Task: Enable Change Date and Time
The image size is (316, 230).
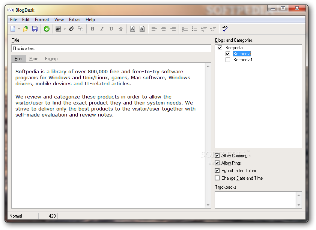Action: [x=217, y=178]
